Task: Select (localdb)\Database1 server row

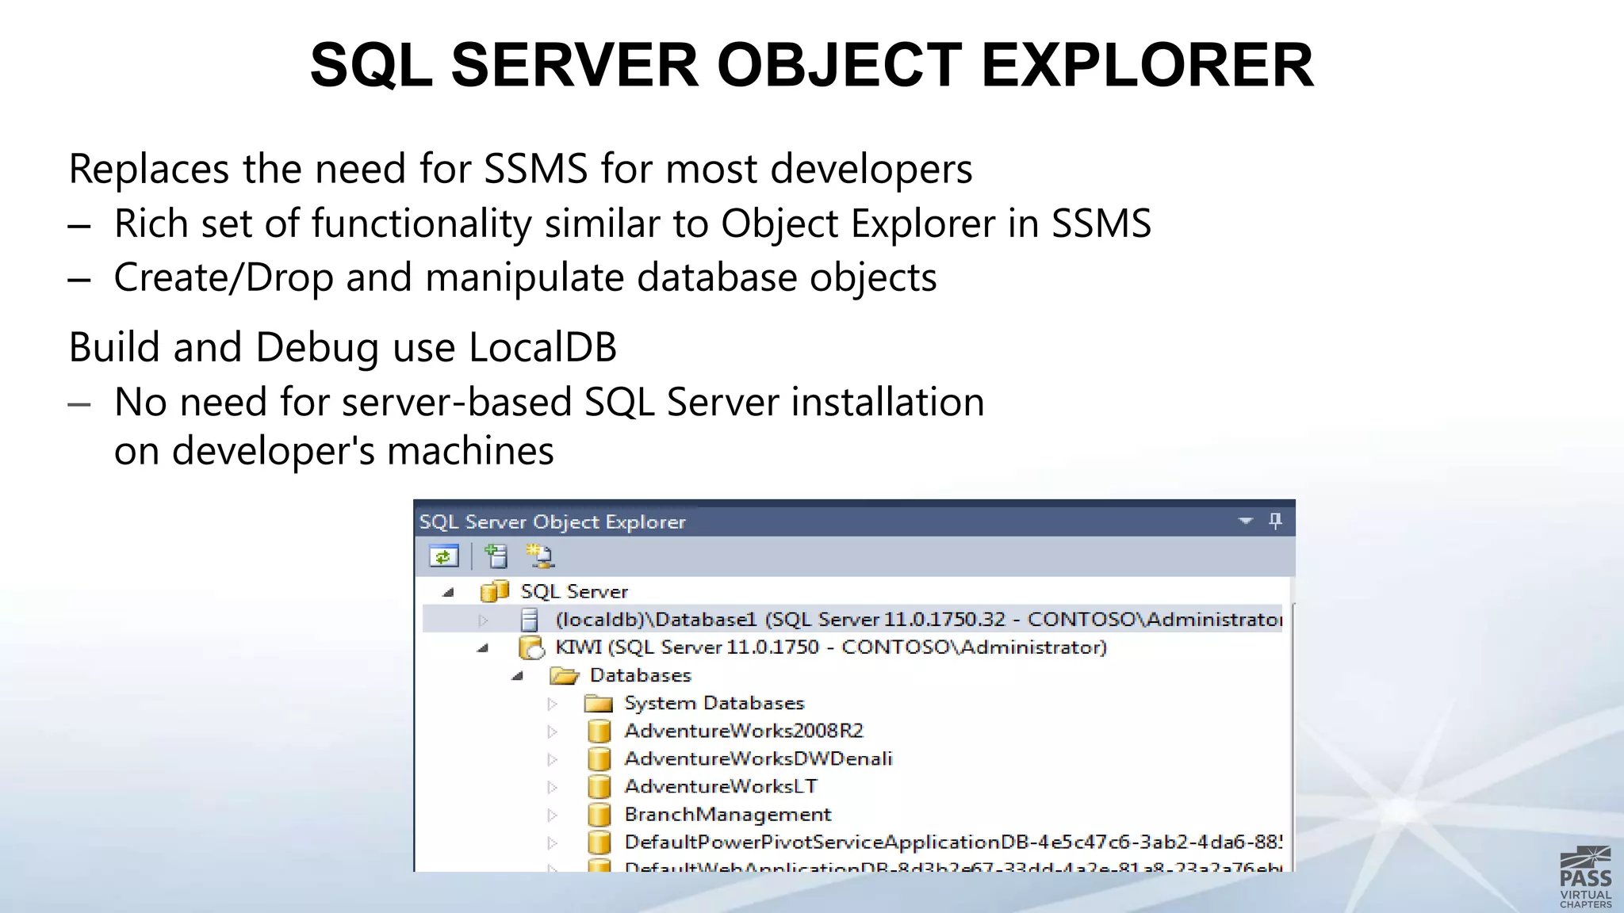Action: 852,619
